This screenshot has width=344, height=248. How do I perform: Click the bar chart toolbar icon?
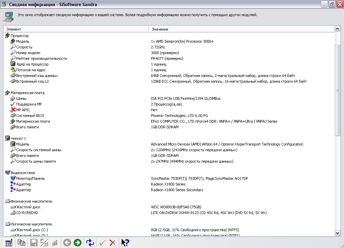[55, 243]
